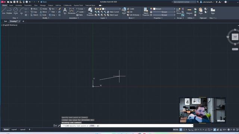Viewport: 239px width, 134px height.
Task: Expand the Properties panel
Action: (x=158, y=18)
